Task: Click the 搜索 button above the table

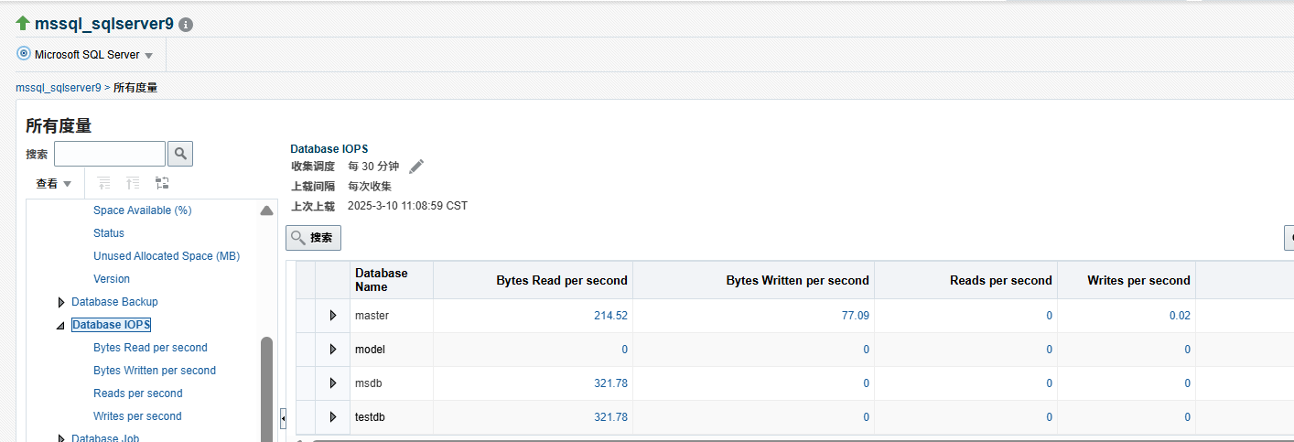Action: point(313,238)
